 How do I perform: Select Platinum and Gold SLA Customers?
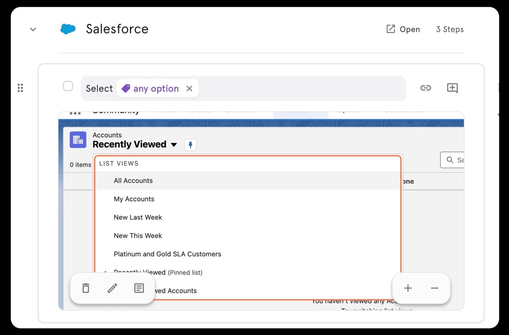coord(247,254)
